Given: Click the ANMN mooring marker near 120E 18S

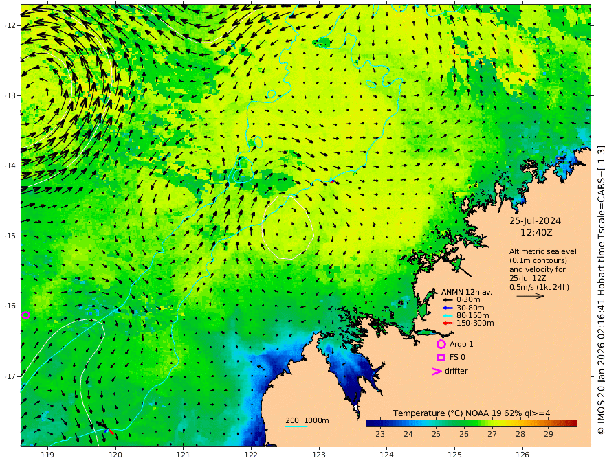Looking at the screenshot, I should [x=109, y=431].
